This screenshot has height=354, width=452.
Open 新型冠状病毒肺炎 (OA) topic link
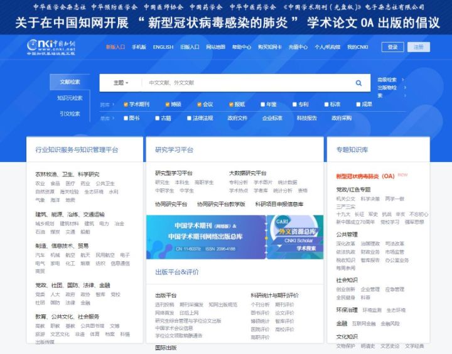[x=365, y=176]
